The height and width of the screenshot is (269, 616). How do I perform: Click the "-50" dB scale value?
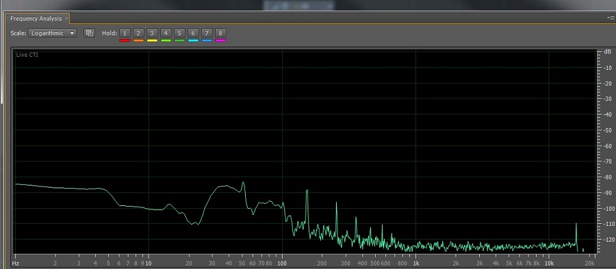(607, 130)
